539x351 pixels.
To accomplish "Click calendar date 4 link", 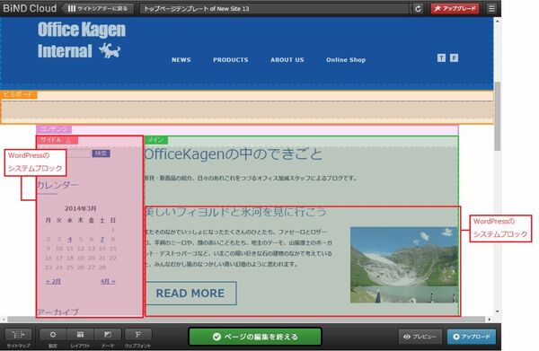I will click(69, 239).
